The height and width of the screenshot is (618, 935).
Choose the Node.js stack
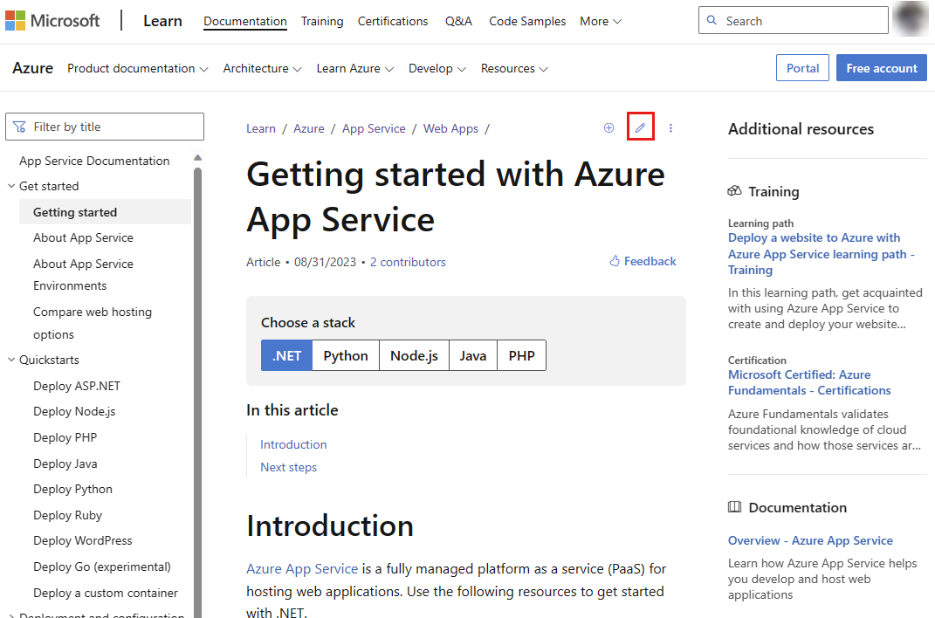coord(414,355)
